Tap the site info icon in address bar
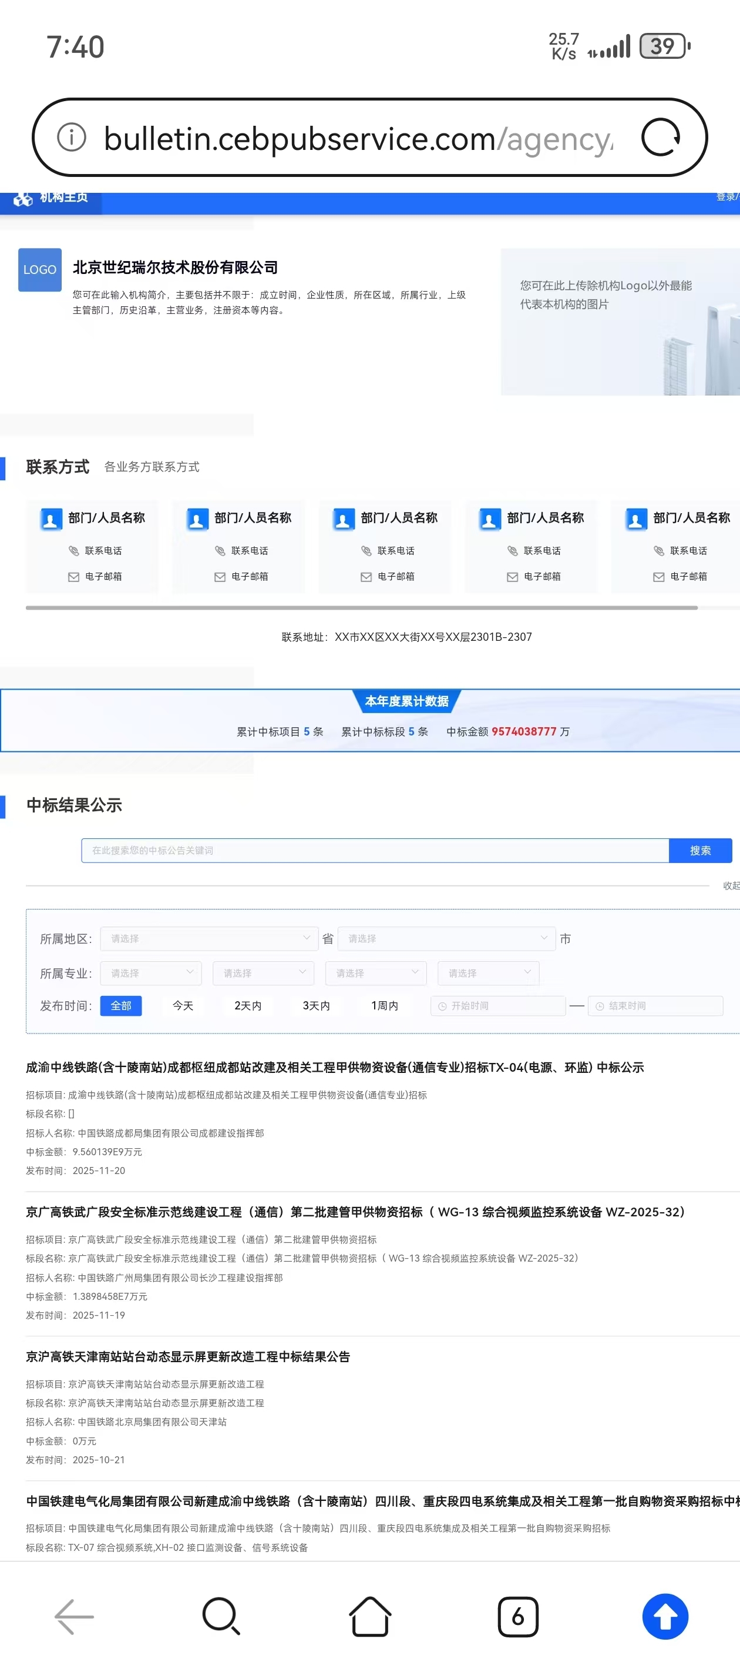Image resolution: width=740 pixels, height=1672 pixels. point(72,138)
